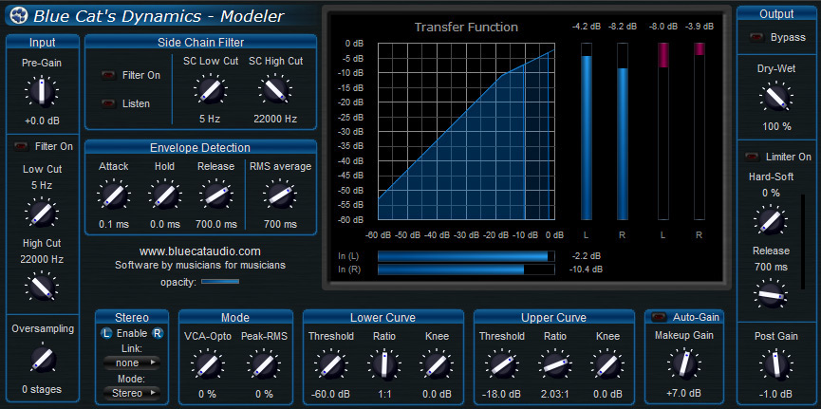Click the Oversampling value 0 stages
The width and height of the screenshot is (821, 409).
[42, 389]
